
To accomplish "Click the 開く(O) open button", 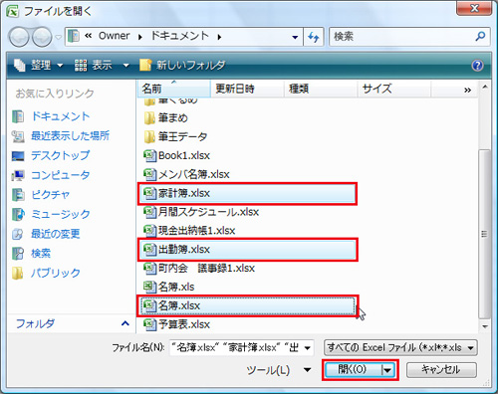I will click(353, 369).
